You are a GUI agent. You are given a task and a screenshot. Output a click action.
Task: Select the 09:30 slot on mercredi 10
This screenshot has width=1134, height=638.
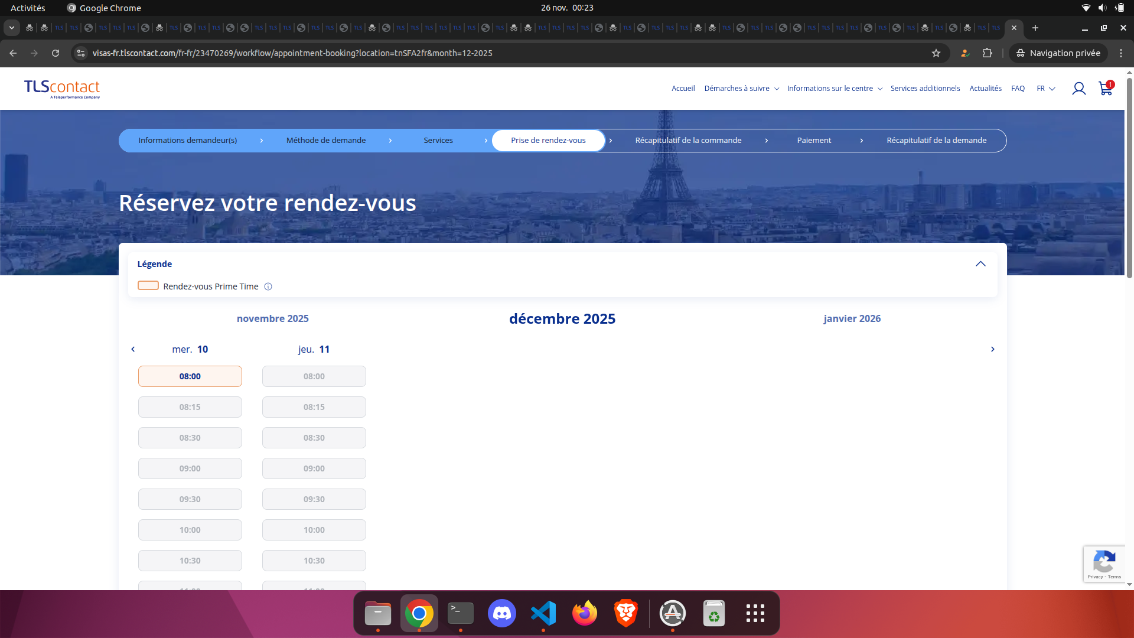coord(190,499)
